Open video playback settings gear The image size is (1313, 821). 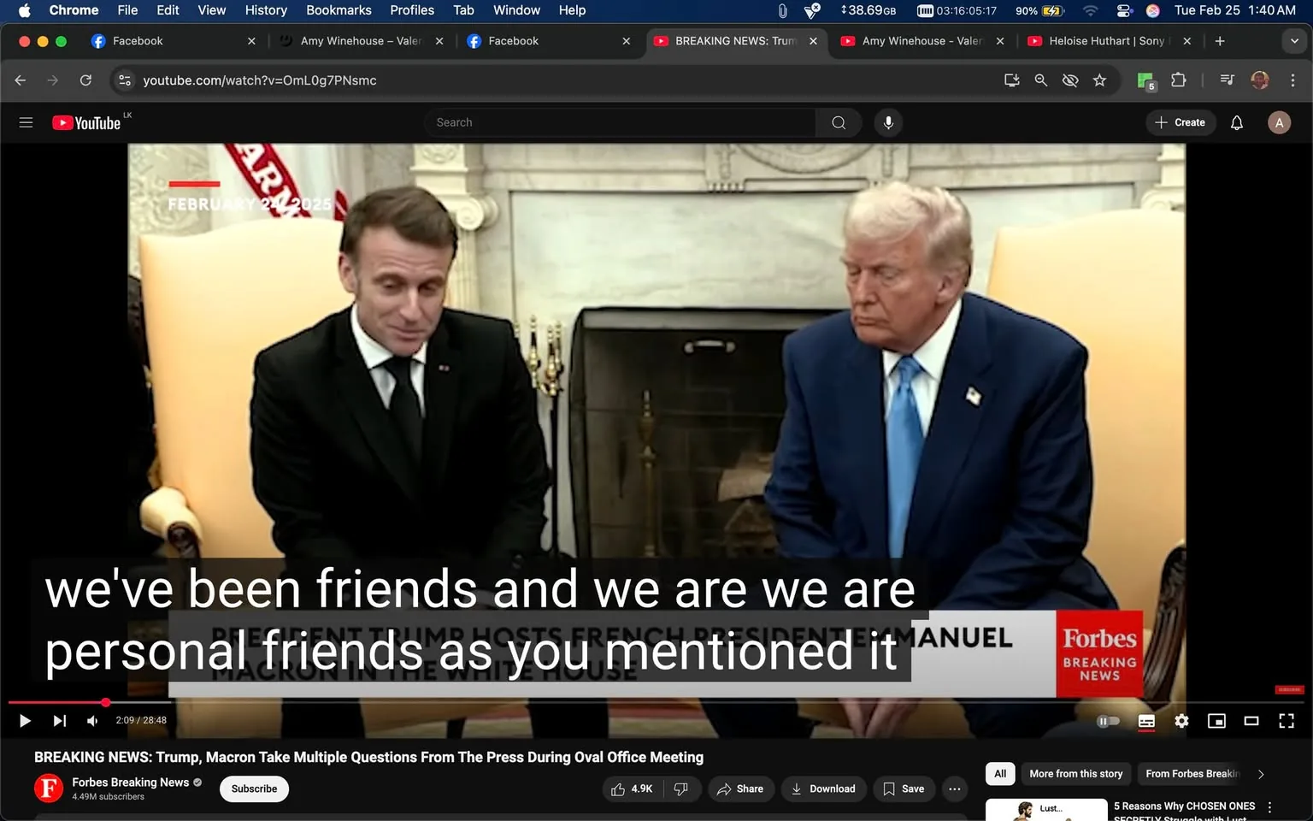(1181, 721)
